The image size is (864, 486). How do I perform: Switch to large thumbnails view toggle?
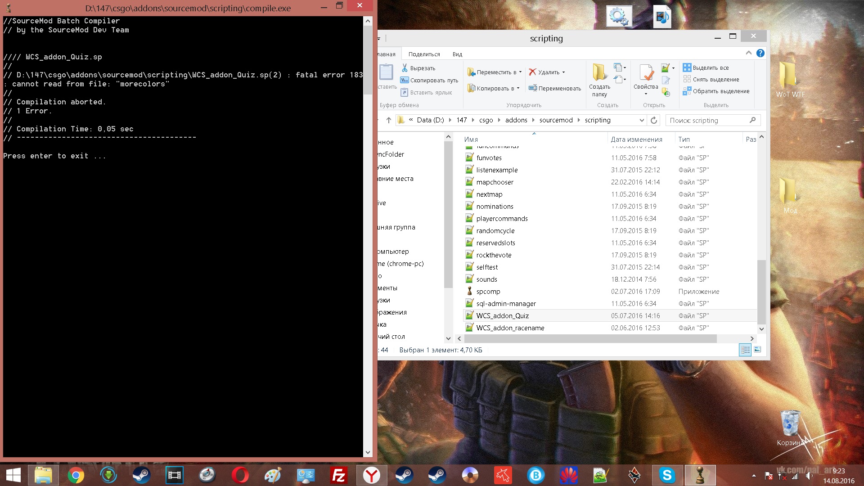pyautogui.click(x=757, y=350)
